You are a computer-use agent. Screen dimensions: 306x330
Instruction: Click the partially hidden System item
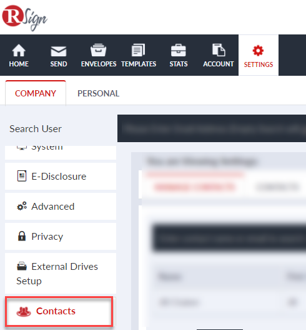point(61,152)
